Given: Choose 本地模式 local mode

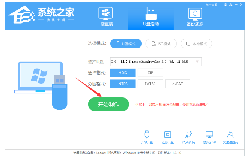Looking at the screenshot, I should [196, 44].
